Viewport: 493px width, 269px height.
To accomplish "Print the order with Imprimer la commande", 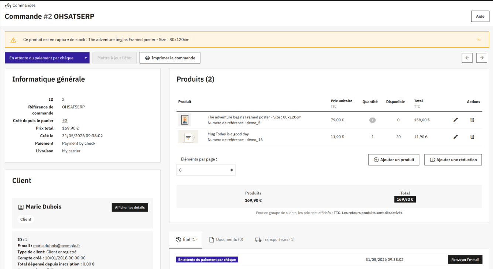I will pyautogui.click(x=170, y=58).
